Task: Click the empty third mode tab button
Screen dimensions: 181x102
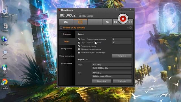Action: point(95,22)
